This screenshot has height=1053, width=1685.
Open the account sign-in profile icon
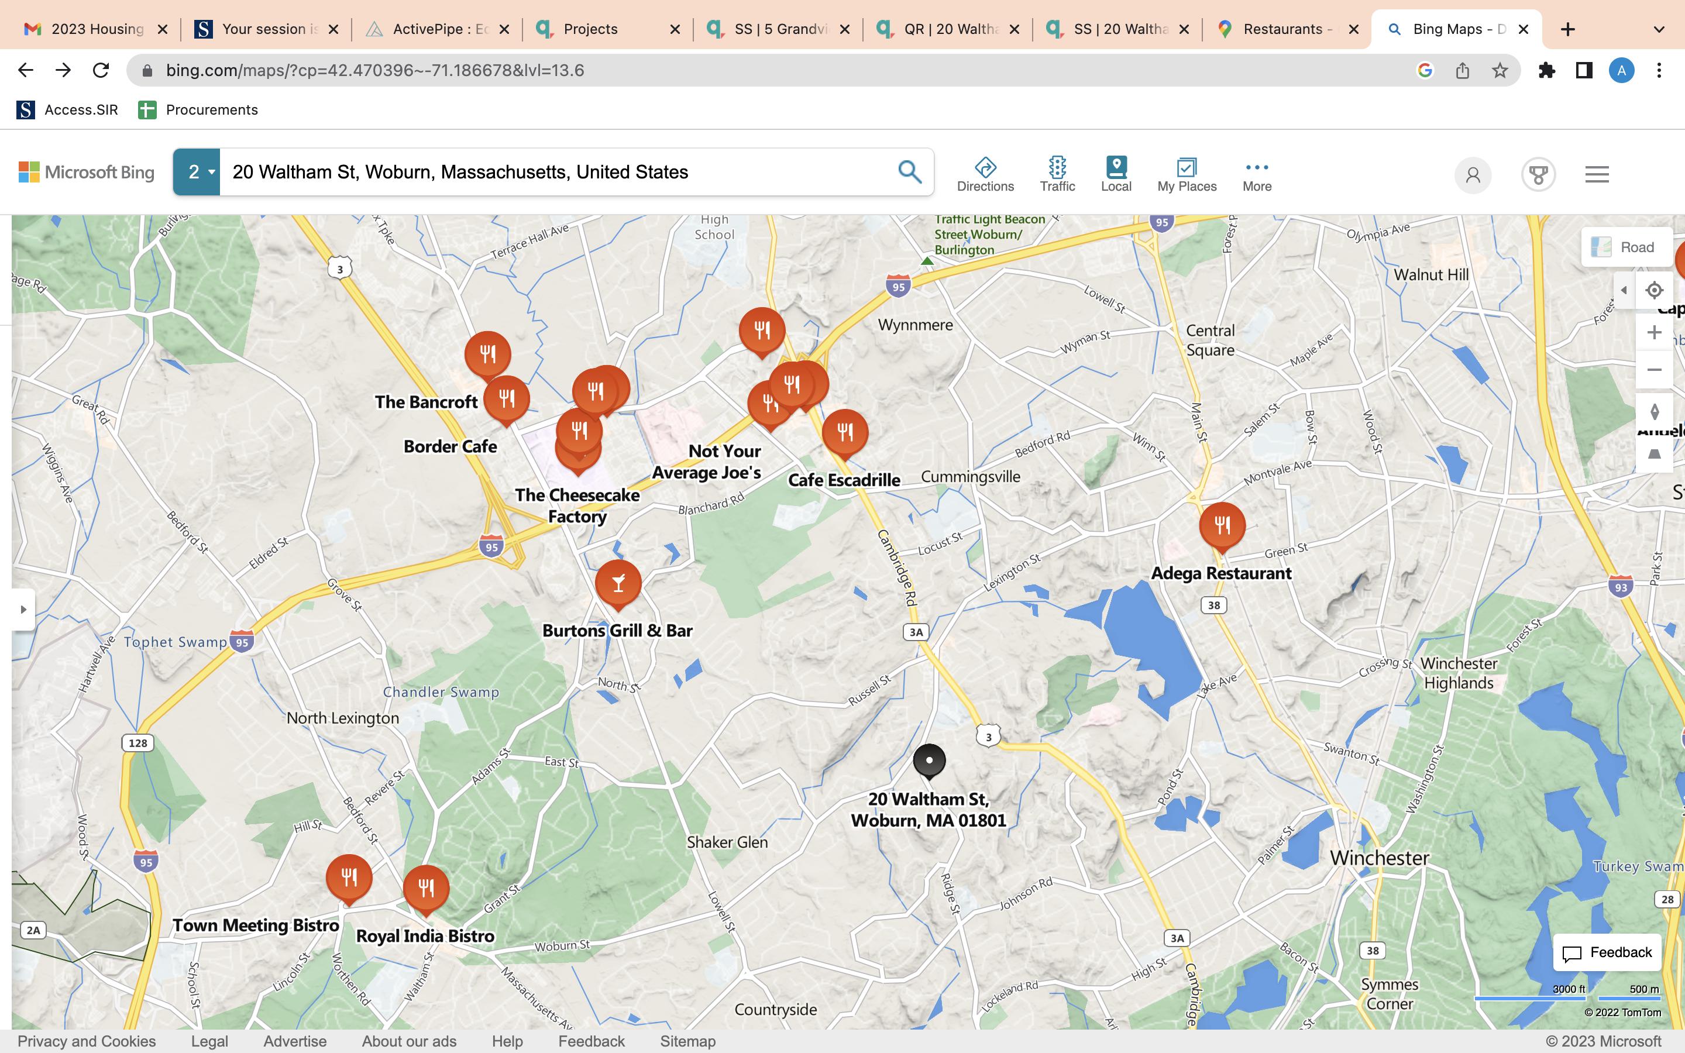coord(1473,174)
